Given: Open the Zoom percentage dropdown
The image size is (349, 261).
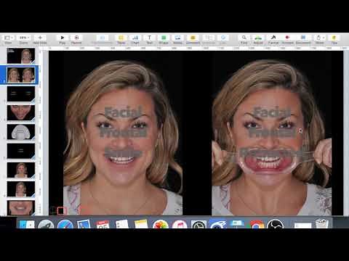Looking at the screenshot, I should click(24, 38).
